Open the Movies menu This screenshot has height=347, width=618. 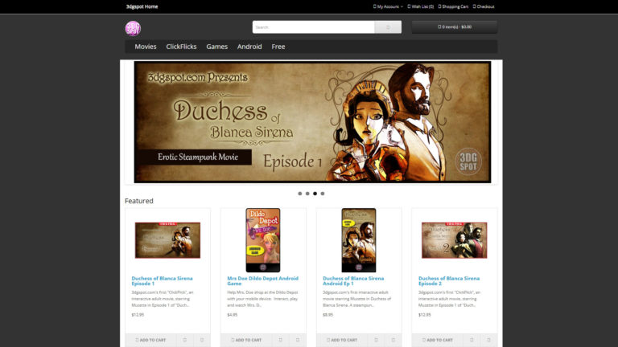(146, 47)
